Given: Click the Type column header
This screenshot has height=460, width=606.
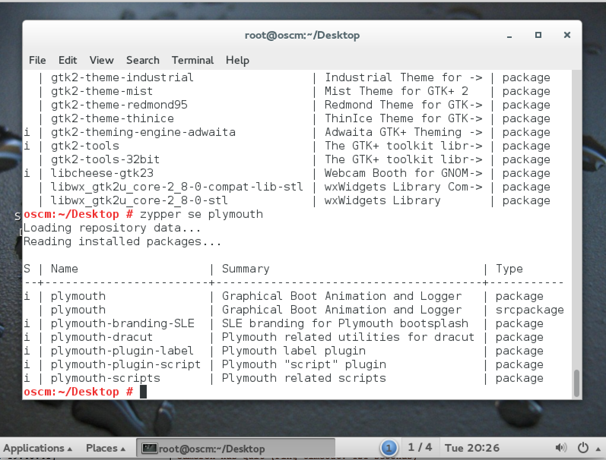Looking at the screenshot, I should pyautogui.click(x=509, y=269).
